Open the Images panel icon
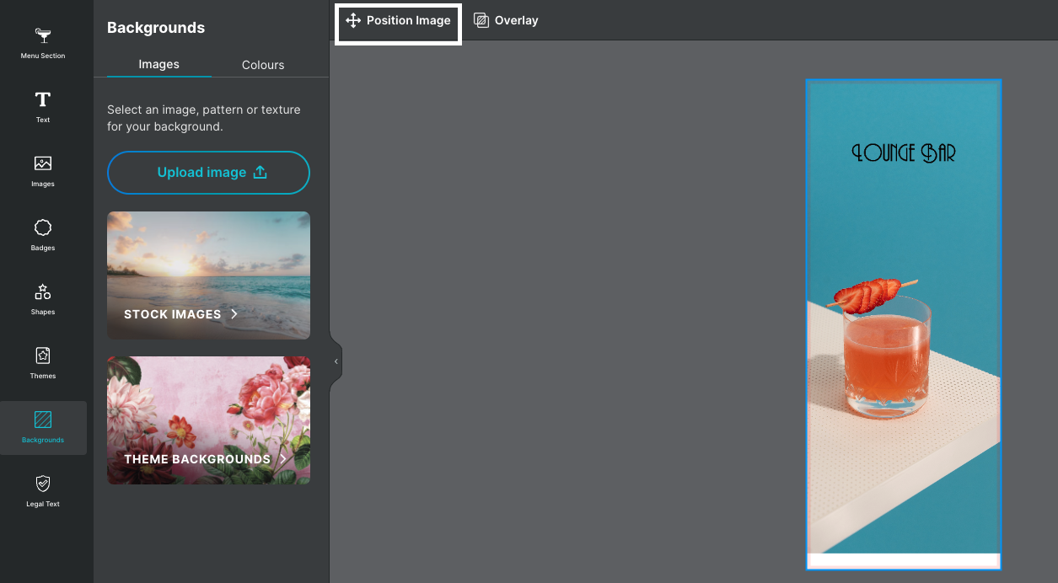Image resolution: width=1058 pixels, height=583 pixels. tap(43, 164)
